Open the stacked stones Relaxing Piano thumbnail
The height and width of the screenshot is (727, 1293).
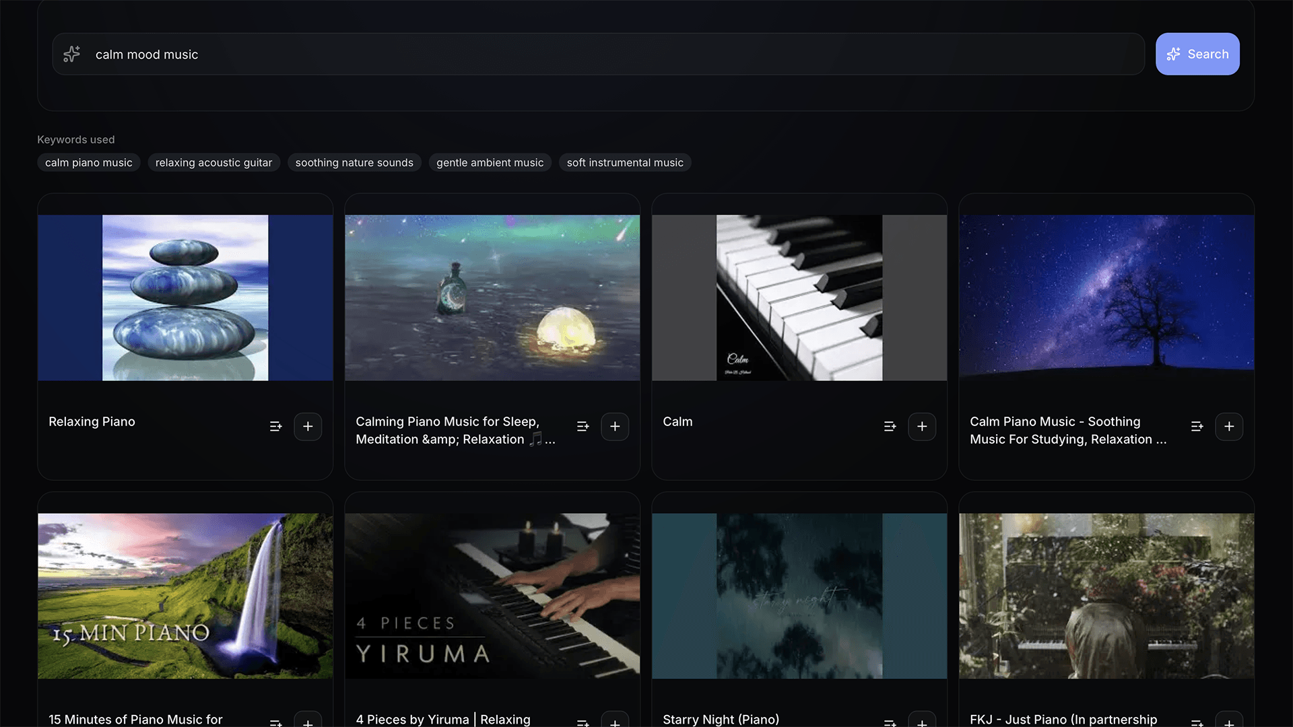pyautogui.click(x=185, y=298)
